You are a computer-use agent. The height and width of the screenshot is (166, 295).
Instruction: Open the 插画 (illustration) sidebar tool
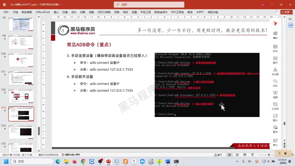click(x=275, y=95)
